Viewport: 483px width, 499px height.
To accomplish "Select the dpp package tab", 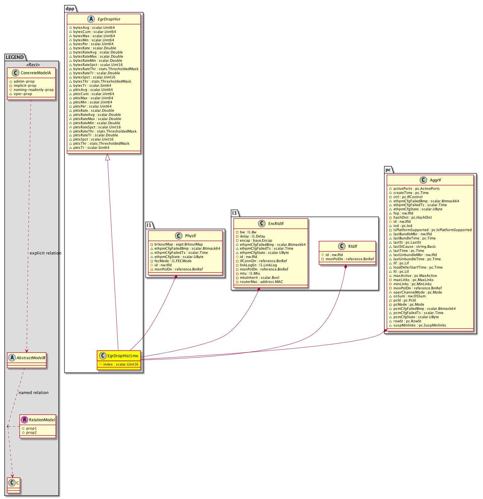I will [70, 9].
